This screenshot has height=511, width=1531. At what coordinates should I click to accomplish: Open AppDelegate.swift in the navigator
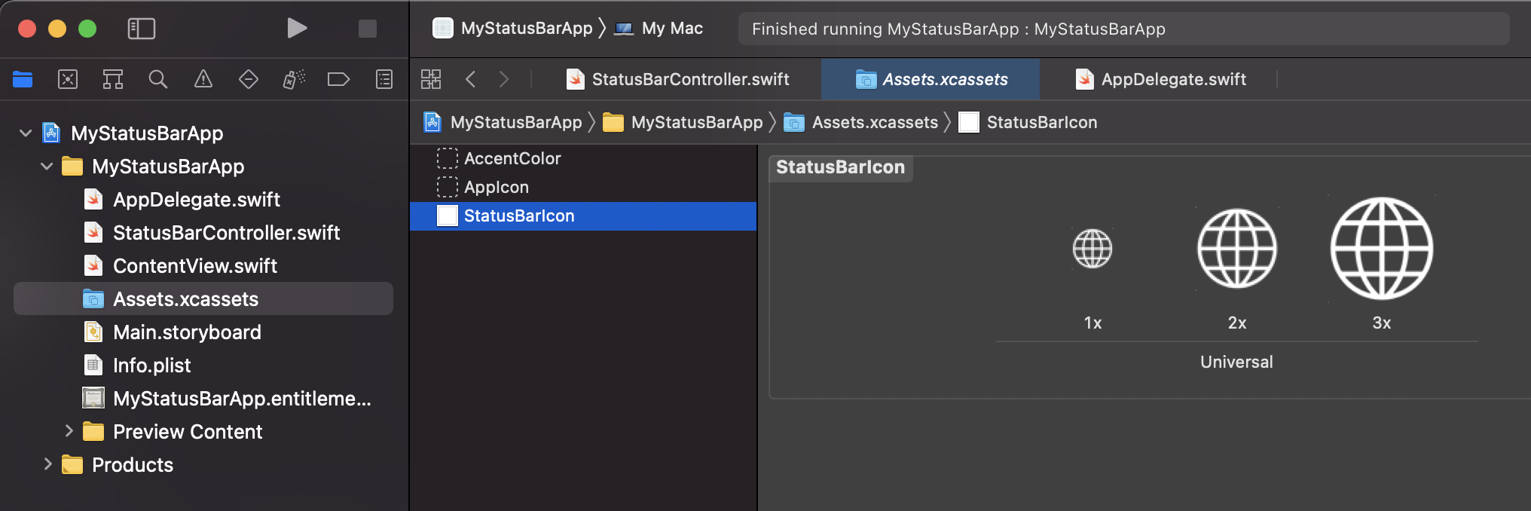[x=182, y=200]
